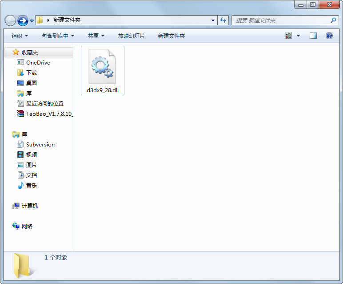
Task: Open the 包含到库中 dropdown menu
Action: (x=58, y=36)
